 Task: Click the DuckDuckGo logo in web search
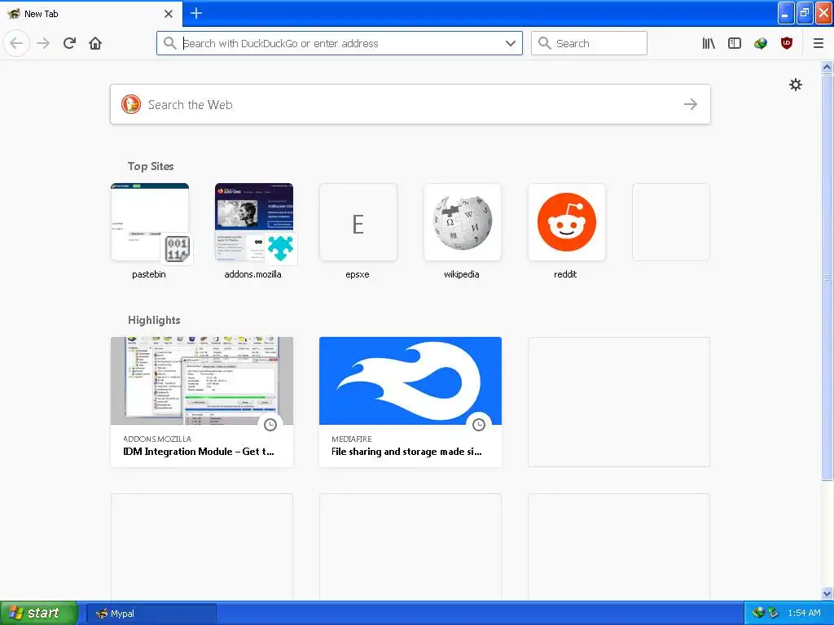point(131,104)
